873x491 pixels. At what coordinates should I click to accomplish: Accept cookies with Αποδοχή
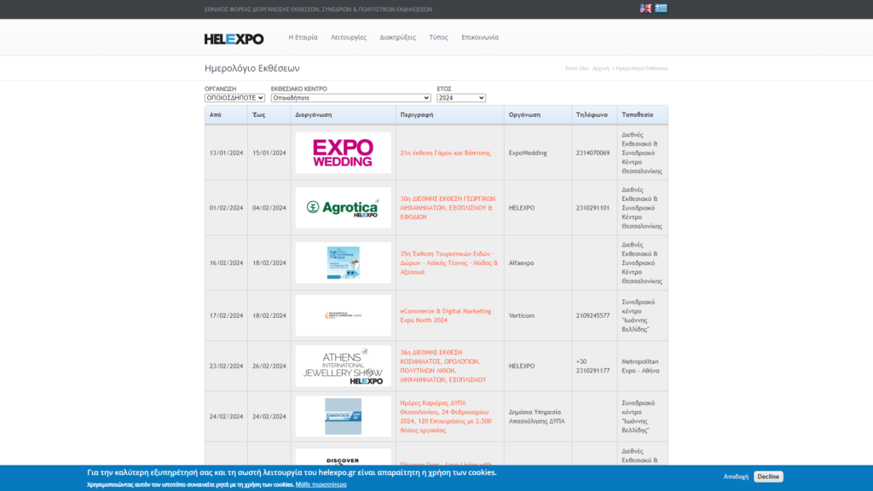(x=736, y=477)
